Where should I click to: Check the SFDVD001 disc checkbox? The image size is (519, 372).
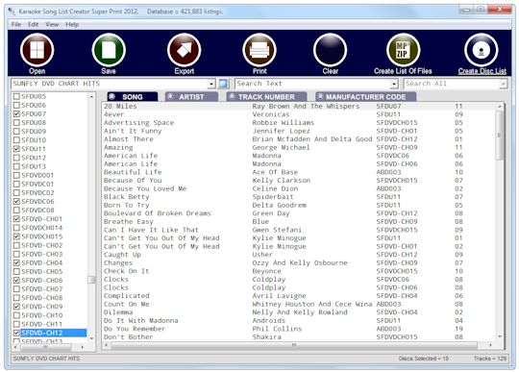[16, 175]
